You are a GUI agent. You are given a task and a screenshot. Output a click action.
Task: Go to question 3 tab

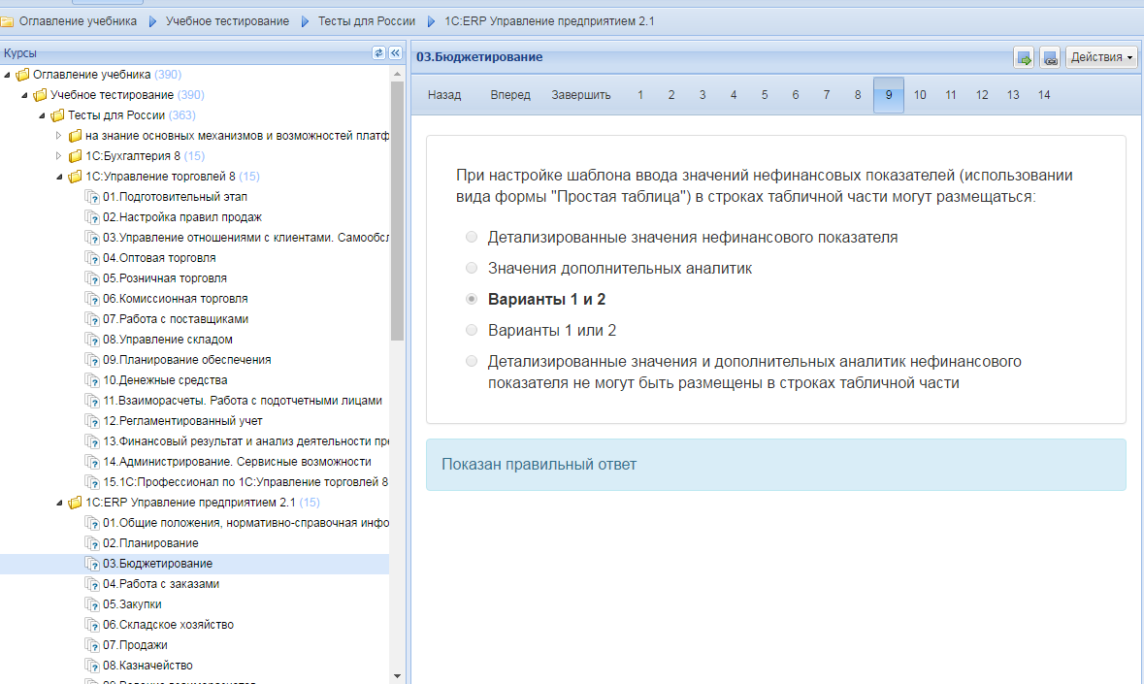point(703,95)
